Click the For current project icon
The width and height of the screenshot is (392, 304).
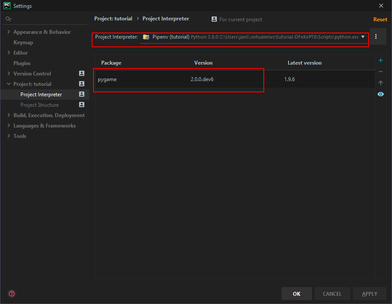pyautogui.click(x=214, y=19)
